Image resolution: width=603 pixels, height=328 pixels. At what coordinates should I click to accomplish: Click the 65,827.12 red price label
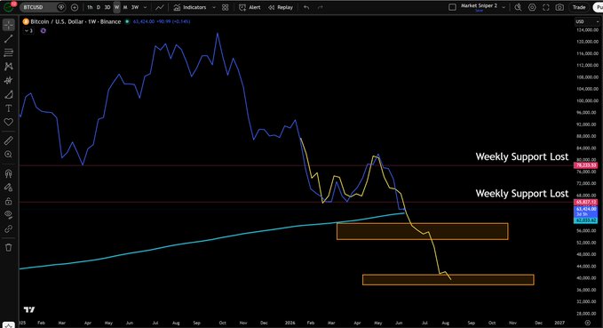tap(586, 202)
